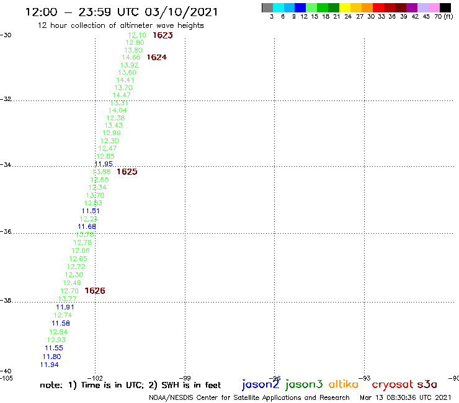This screenshot has width=459, height=403.
Task: Click the 12.85 wave height value
Action: pos(105,157)
